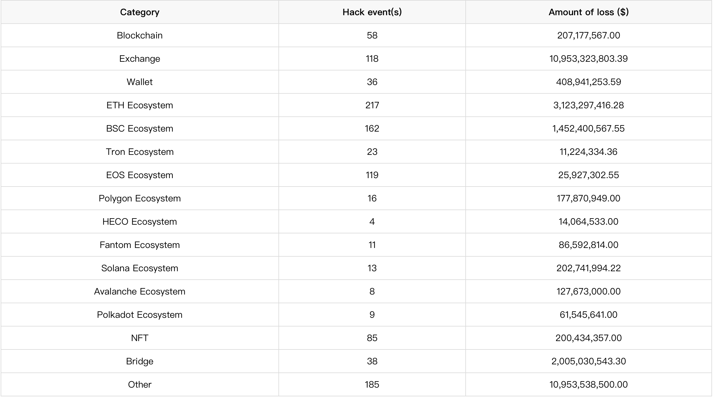Click the BSC Ecosystem hack count 162
Screen dimensions: 714x397
372,128
